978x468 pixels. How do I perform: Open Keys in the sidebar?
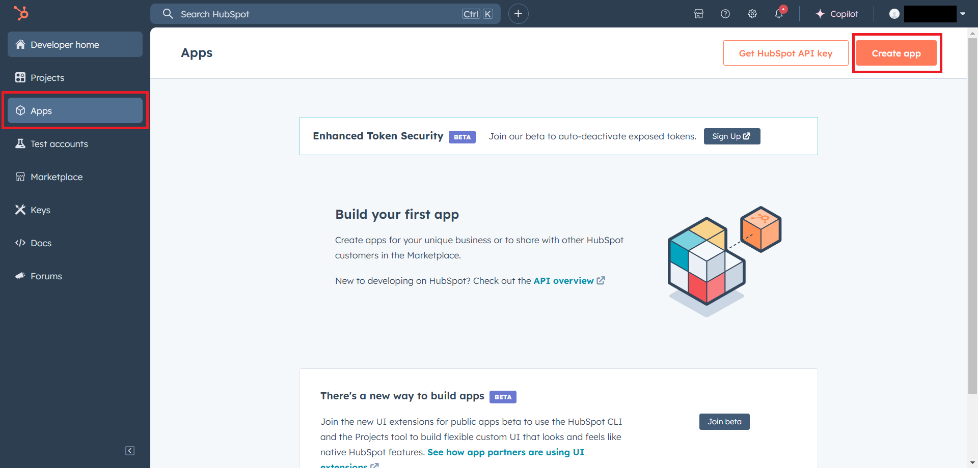tap(75, 210)
